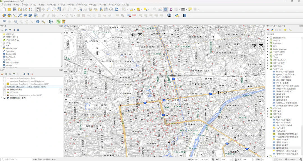This screenshot has height=161, width=303.
Task: Open layer styling paintbrush icon in Layers panel
Action: tap(2, 74)
